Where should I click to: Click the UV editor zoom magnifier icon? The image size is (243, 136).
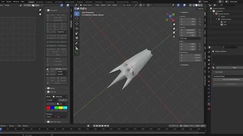coord(40,10)
